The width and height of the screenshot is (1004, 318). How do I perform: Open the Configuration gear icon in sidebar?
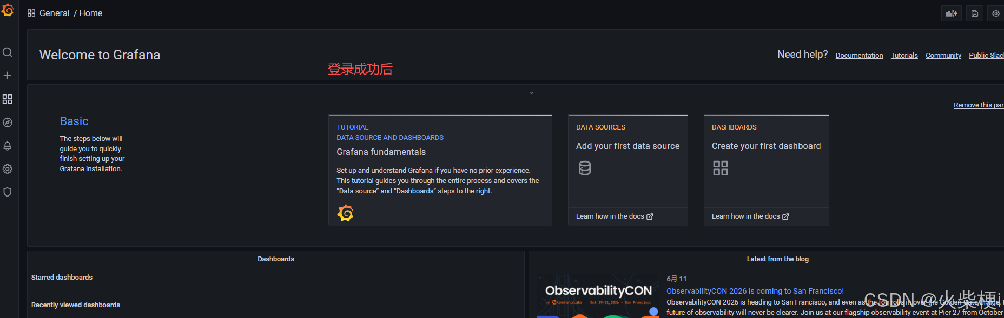[x=8, y=169]
